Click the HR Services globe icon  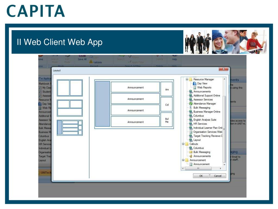point(191,124)
